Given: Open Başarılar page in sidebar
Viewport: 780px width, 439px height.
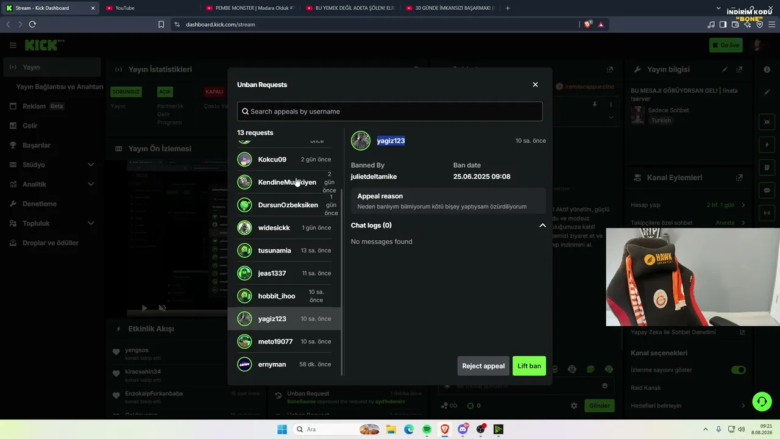Looking at the screenshot, I should click(x=52, y=145).
